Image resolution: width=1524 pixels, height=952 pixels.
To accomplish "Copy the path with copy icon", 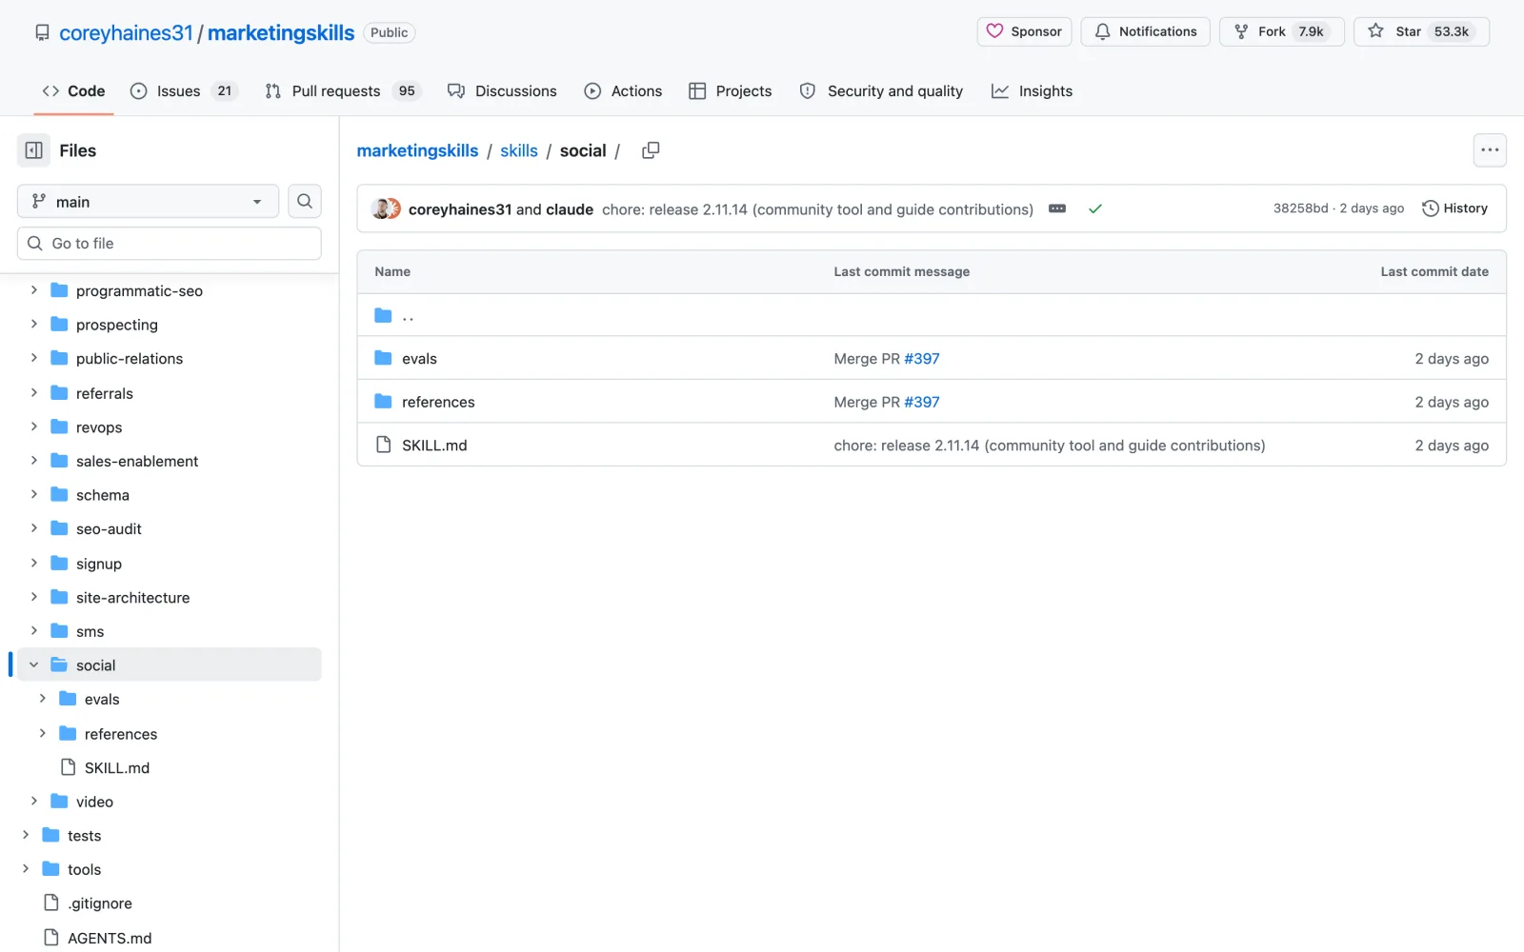I will (x=651, y=150).
